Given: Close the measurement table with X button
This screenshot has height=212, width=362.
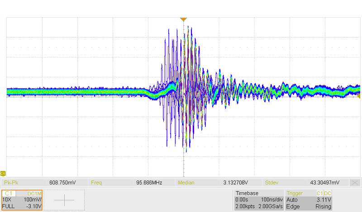Looking at the screenshot, I should coord(355,183).
